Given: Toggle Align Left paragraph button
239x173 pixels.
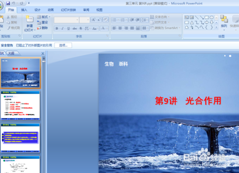Looking at the screenshot, I should pos(114,28).
